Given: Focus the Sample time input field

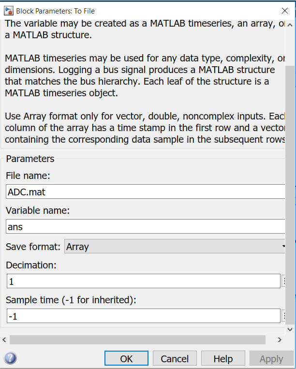Looking at the screenshot, I should (143, 316).
